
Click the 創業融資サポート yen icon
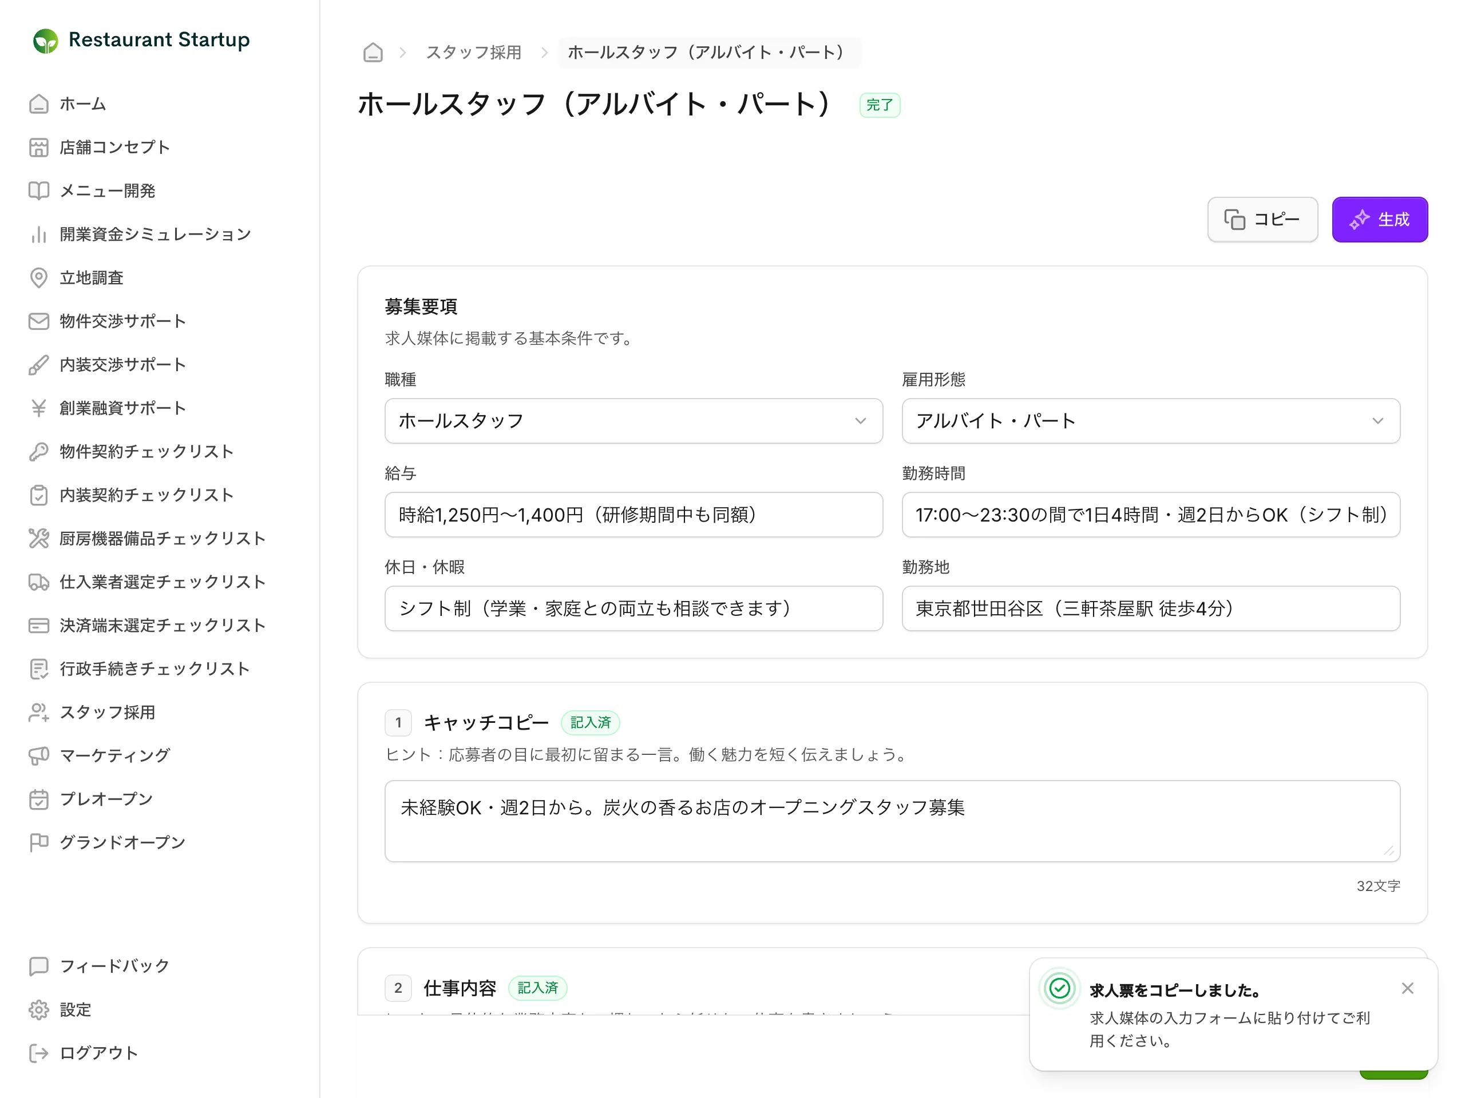[39, 408]
